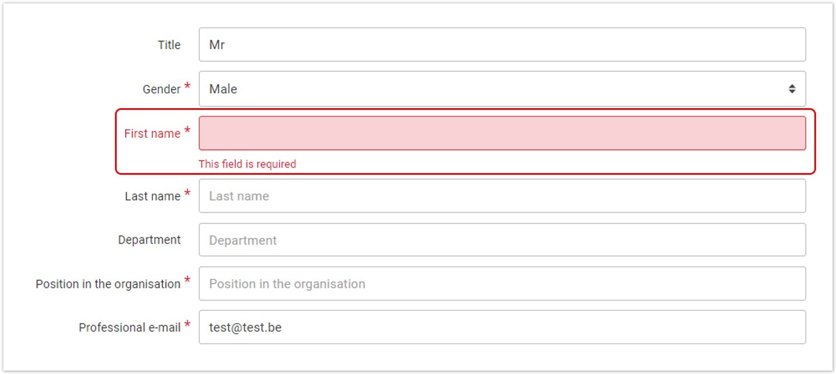This screenshot has width=836, height=374.
Task: Click the Title label text
Action: coord(169,45)
